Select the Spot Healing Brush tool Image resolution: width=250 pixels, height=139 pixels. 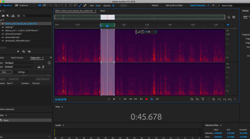[85, 5]
